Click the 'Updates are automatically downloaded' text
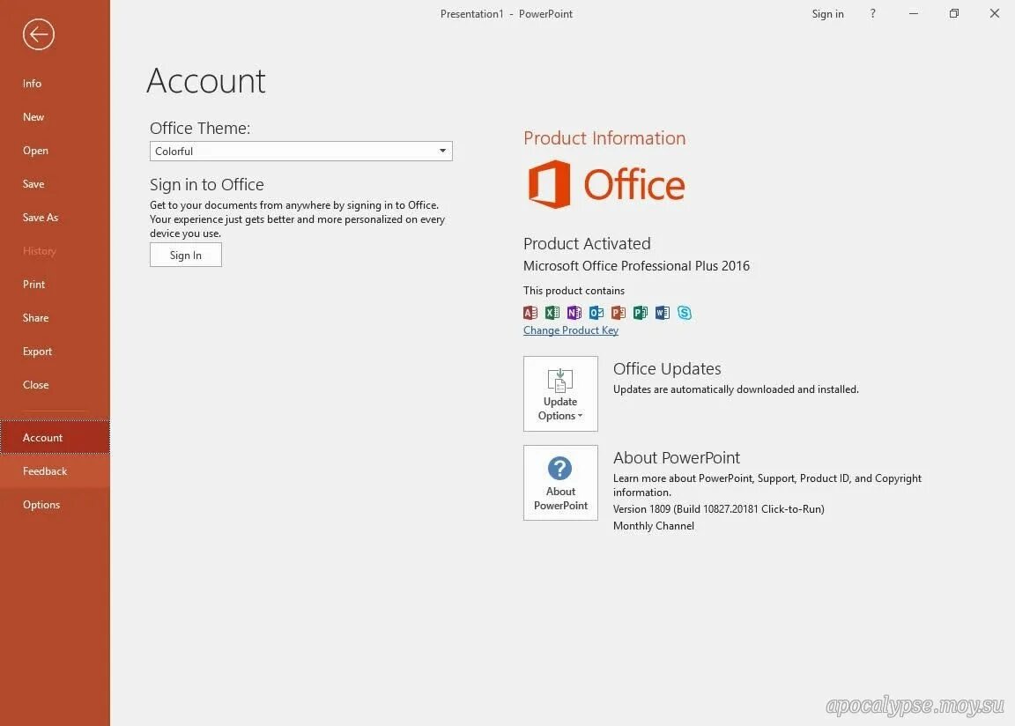Image resolution: width=1015 pixels, height=726 pixels. coord(736,389)
